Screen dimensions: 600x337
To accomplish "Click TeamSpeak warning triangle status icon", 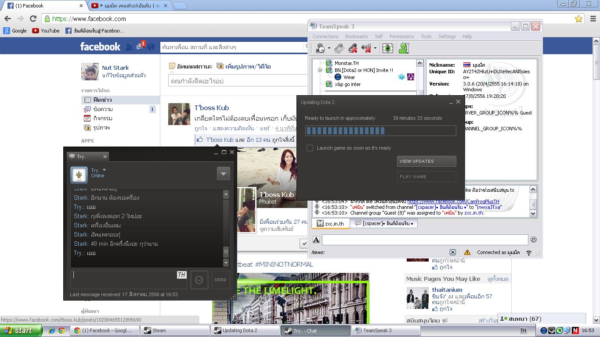I will [x=467, y=252].
